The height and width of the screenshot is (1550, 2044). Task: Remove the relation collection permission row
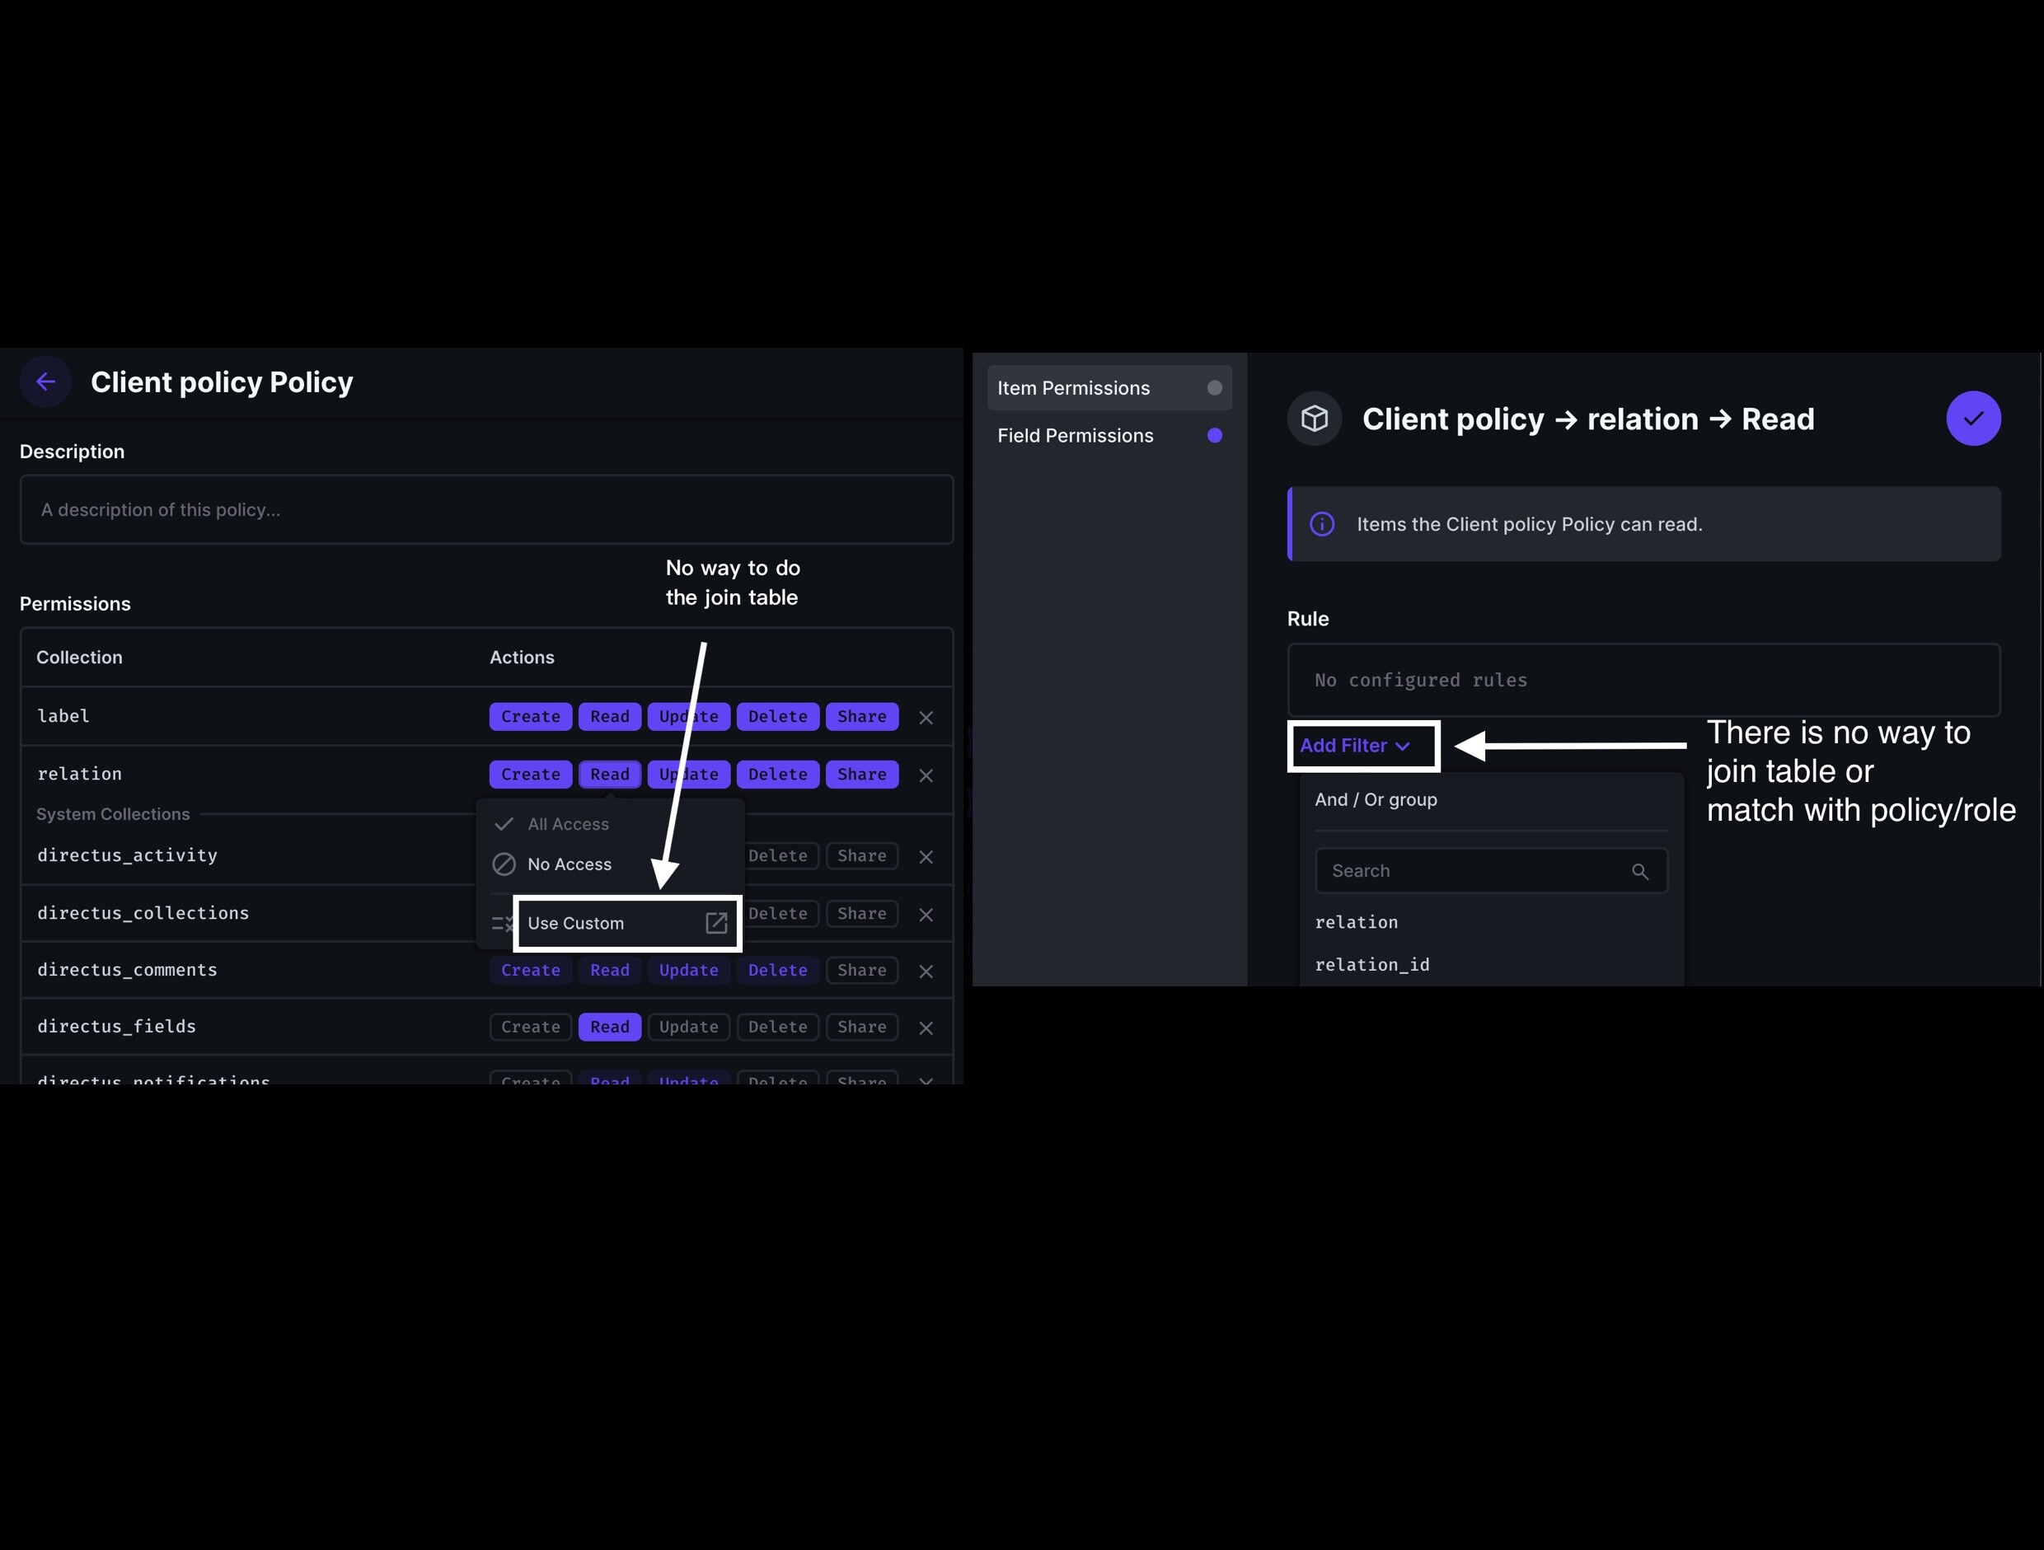925,775
